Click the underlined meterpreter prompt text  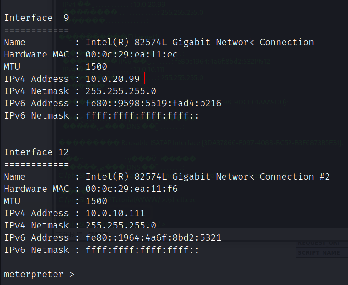33,274
